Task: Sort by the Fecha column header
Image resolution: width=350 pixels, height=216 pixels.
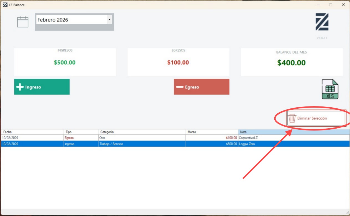Action: [32, 132]
